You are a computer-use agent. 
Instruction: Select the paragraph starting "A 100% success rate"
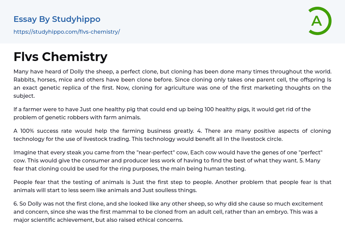click(172, 134)
